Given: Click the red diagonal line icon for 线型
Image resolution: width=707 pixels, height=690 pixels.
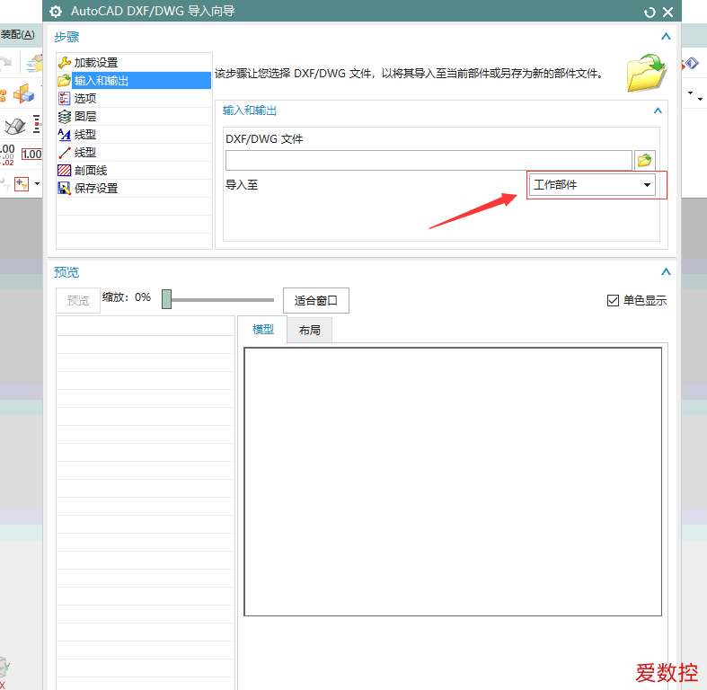Looking at the screenshot, I should (x=65, y=153).
